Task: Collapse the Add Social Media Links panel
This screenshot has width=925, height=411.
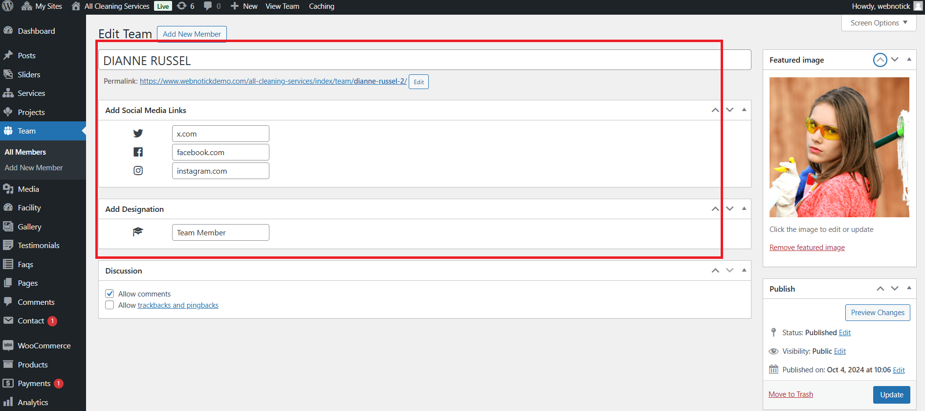Action: pos(744,110)
